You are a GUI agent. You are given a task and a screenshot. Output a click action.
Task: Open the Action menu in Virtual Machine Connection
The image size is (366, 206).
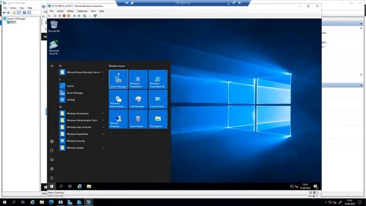pos(60,11)
